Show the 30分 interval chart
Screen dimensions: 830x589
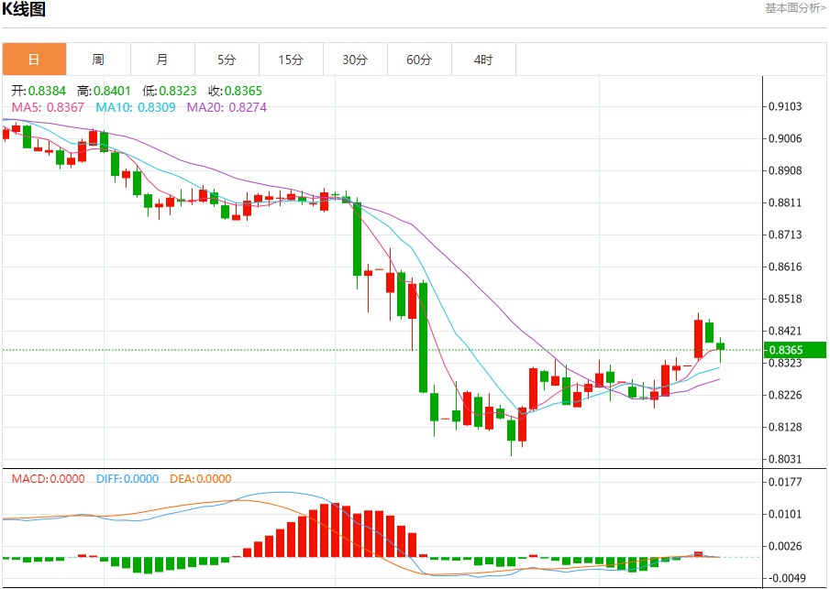[x=355, y=60]
